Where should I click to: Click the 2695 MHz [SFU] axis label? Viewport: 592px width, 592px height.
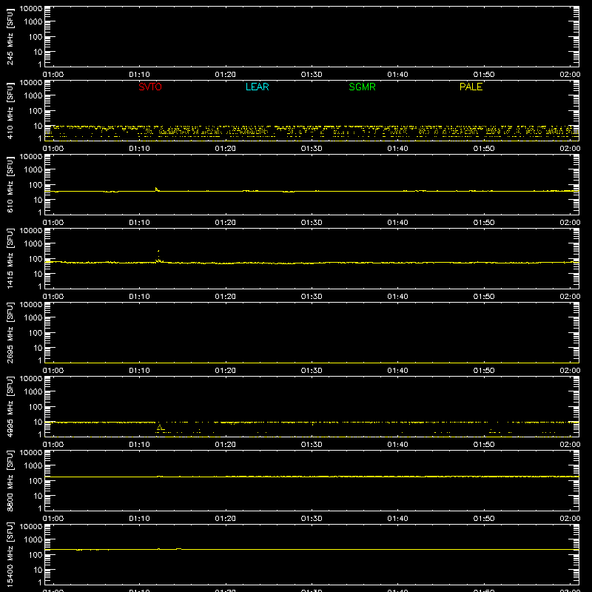[x=10, y=332]
